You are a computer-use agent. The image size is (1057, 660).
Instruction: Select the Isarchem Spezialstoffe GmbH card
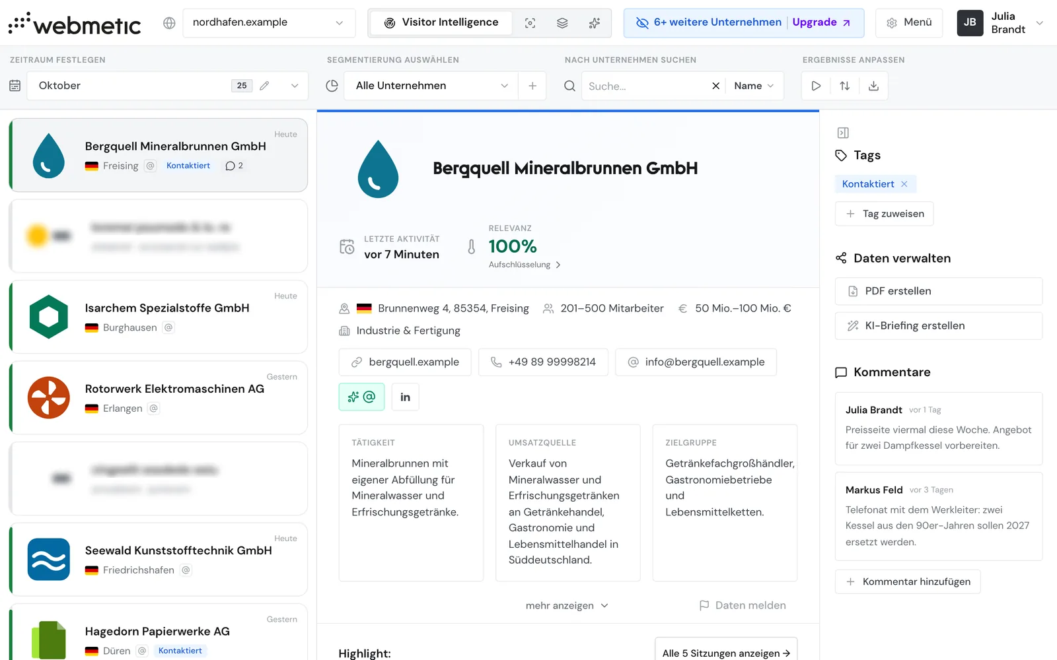[159, 317]
